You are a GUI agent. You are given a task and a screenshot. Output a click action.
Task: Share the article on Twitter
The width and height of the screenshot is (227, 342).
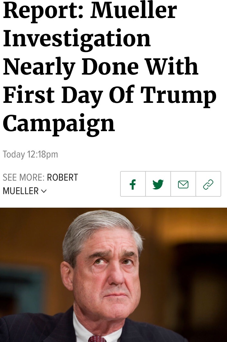click(158, 184)
